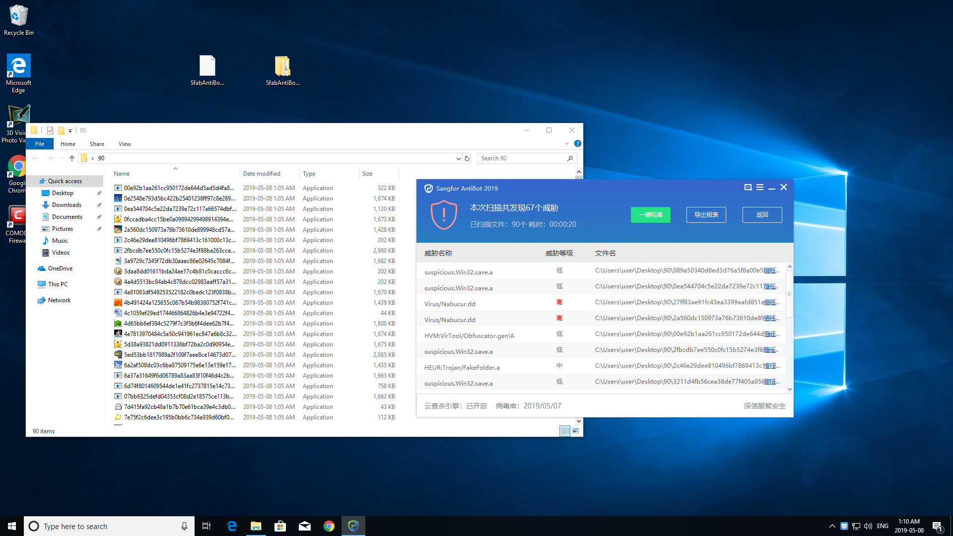Open the Share ribbon tab
Image resolution: width=953 pixels, height=536 pixels.
tap(97, 144)
